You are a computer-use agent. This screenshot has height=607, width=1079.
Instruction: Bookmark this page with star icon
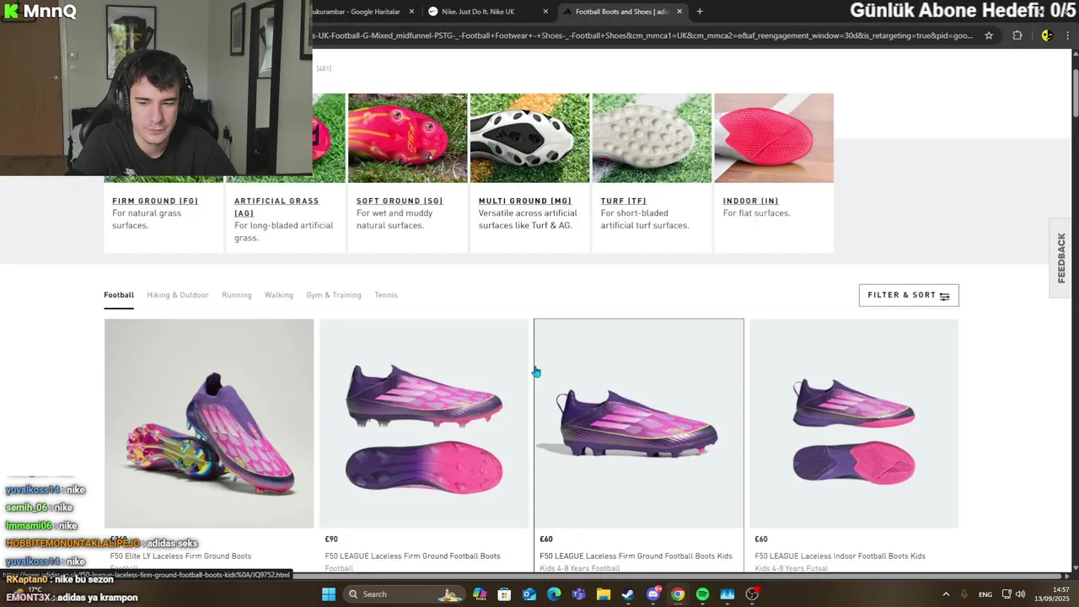pyautogui.click(x=989, y=35)
